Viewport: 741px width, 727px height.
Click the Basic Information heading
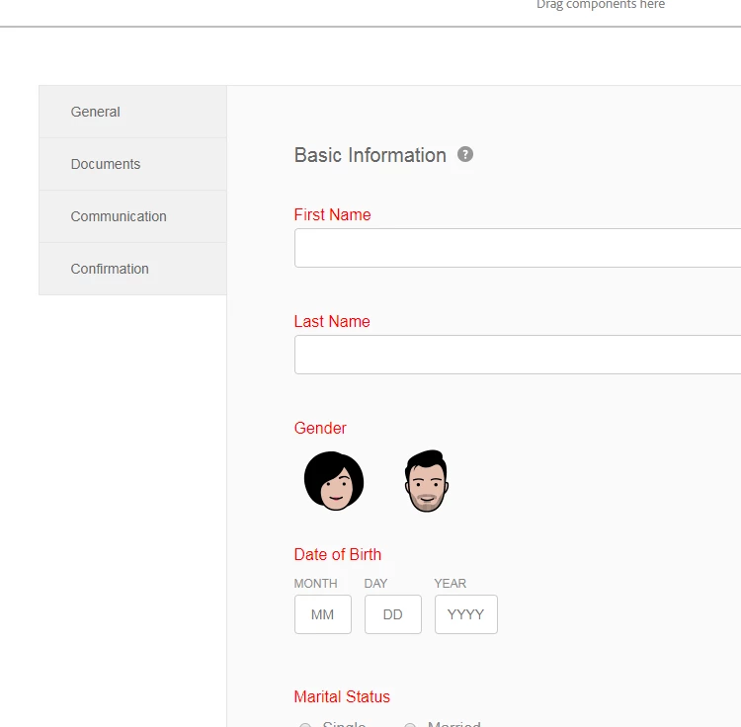click(370, 155)
